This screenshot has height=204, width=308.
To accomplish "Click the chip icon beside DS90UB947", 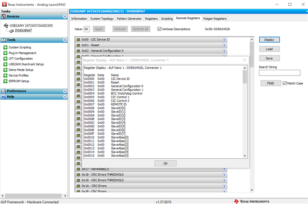I will pyautogui.click(x=12, y=31).
